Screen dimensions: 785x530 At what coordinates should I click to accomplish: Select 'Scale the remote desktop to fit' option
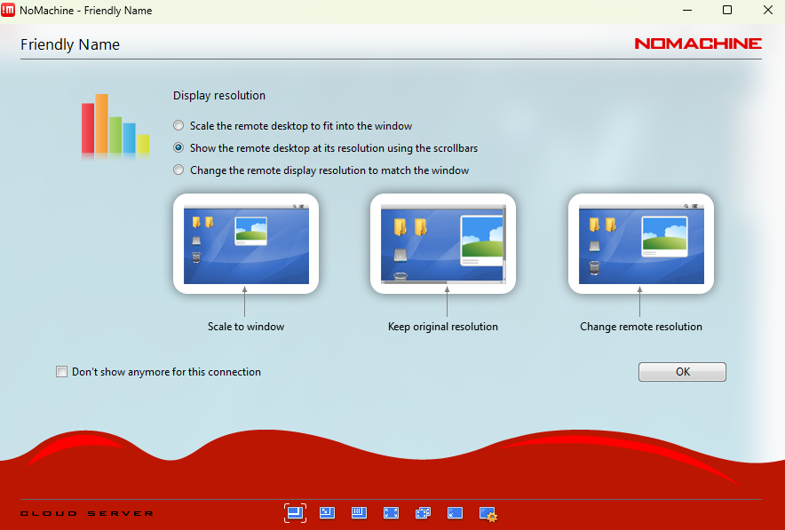click(x=179, y=126)
